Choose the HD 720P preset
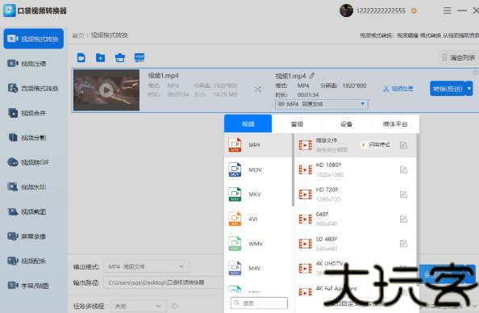Image resolution: width=479 pixels, height=313 pixels. 356,194
